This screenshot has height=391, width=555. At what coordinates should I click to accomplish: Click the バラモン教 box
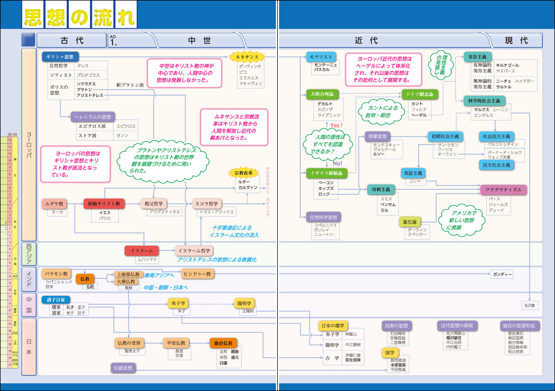coord(56,274)
